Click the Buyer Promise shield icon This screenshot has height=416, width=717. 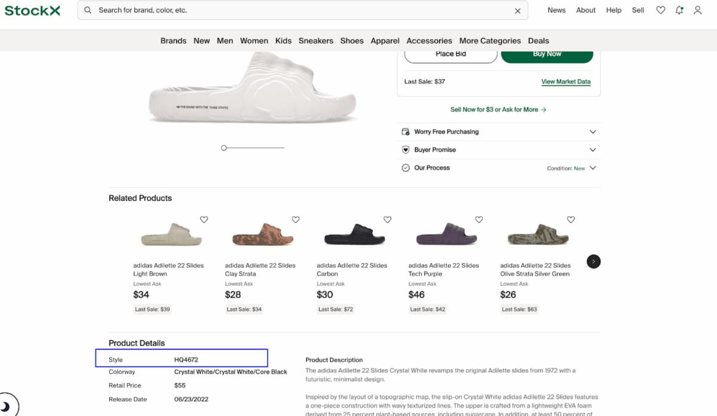[x=406, y=149]
